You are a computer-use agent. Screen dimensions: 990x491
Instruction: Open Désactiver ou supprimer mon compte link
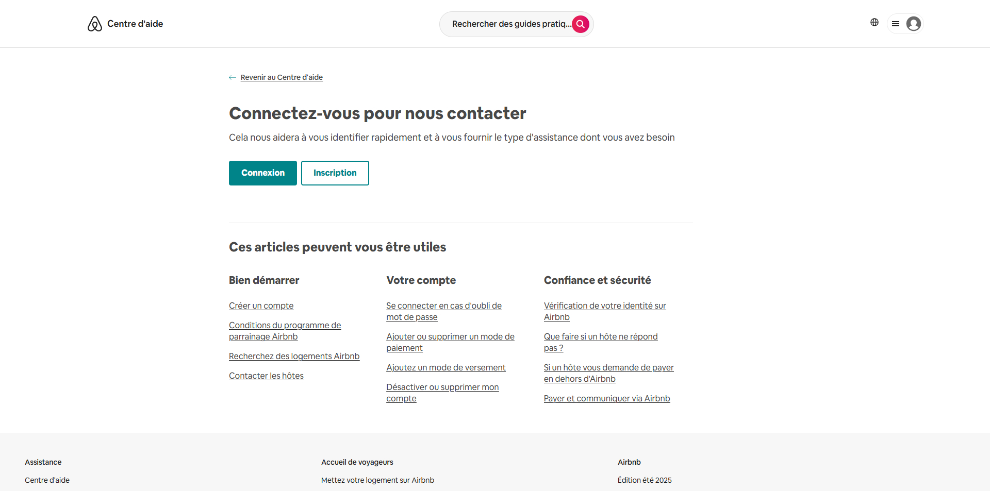442,393
